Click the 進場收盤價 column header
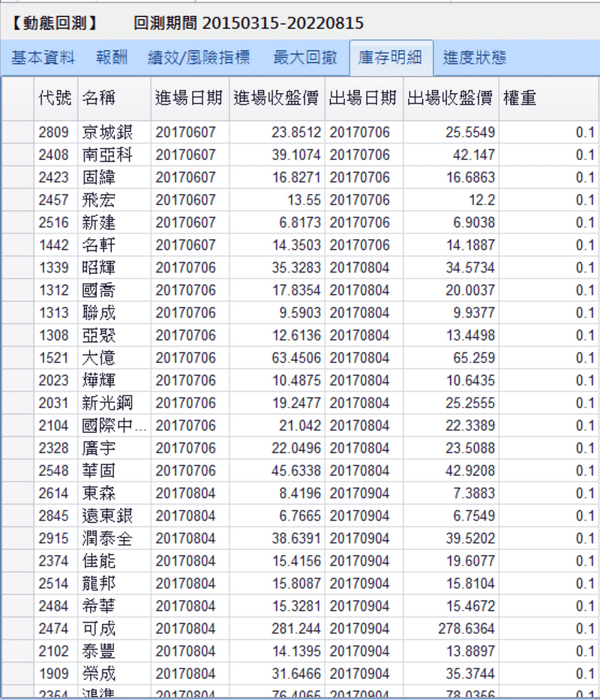600x700 pixels. click(x=276, y=98)
